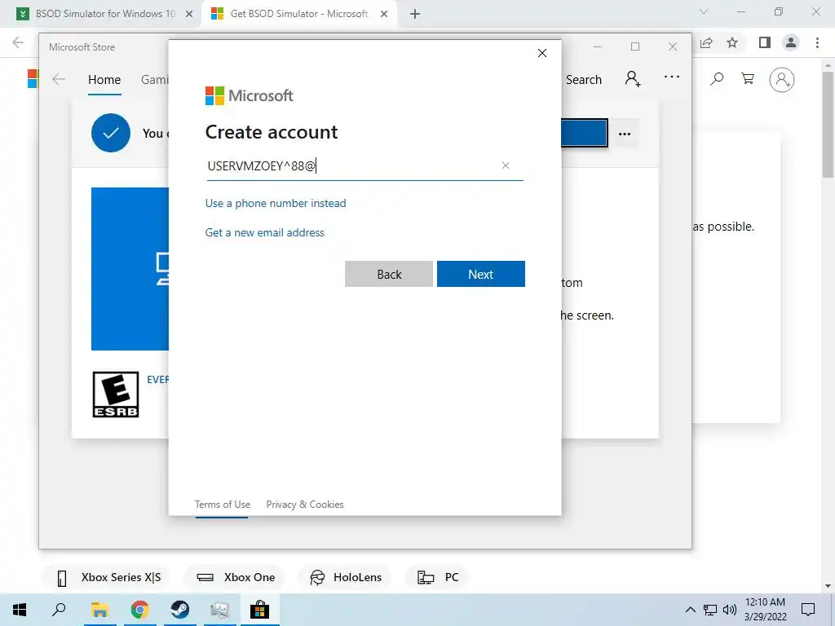Open File Explorer from taskbar
The height and width of the screenshot is (626, 835).
[x=99, y=610]
